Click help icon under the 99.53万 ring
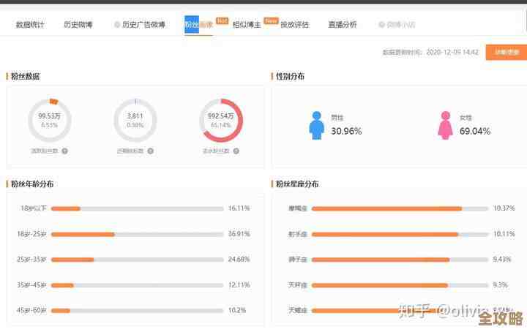527x332 pixels. [x=65, y=151]
